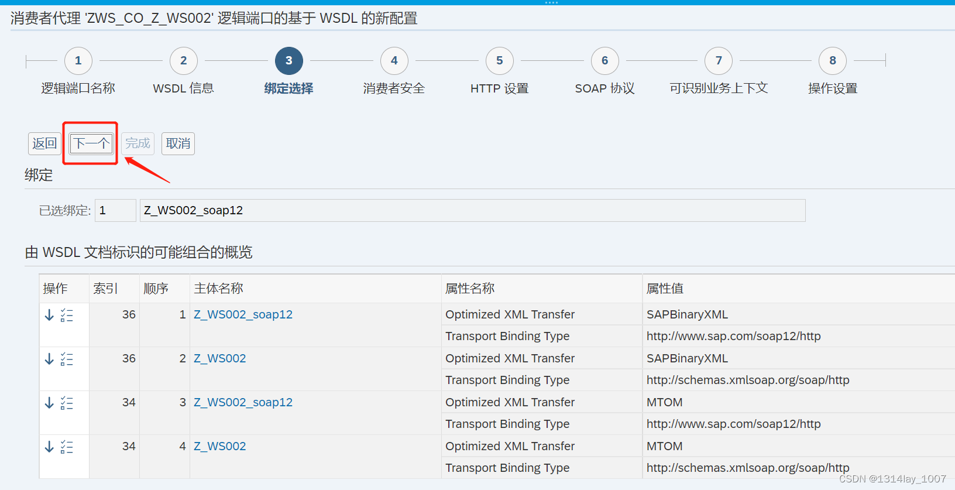
Task: Click the 顺序 column header
Action: (164, 289)
